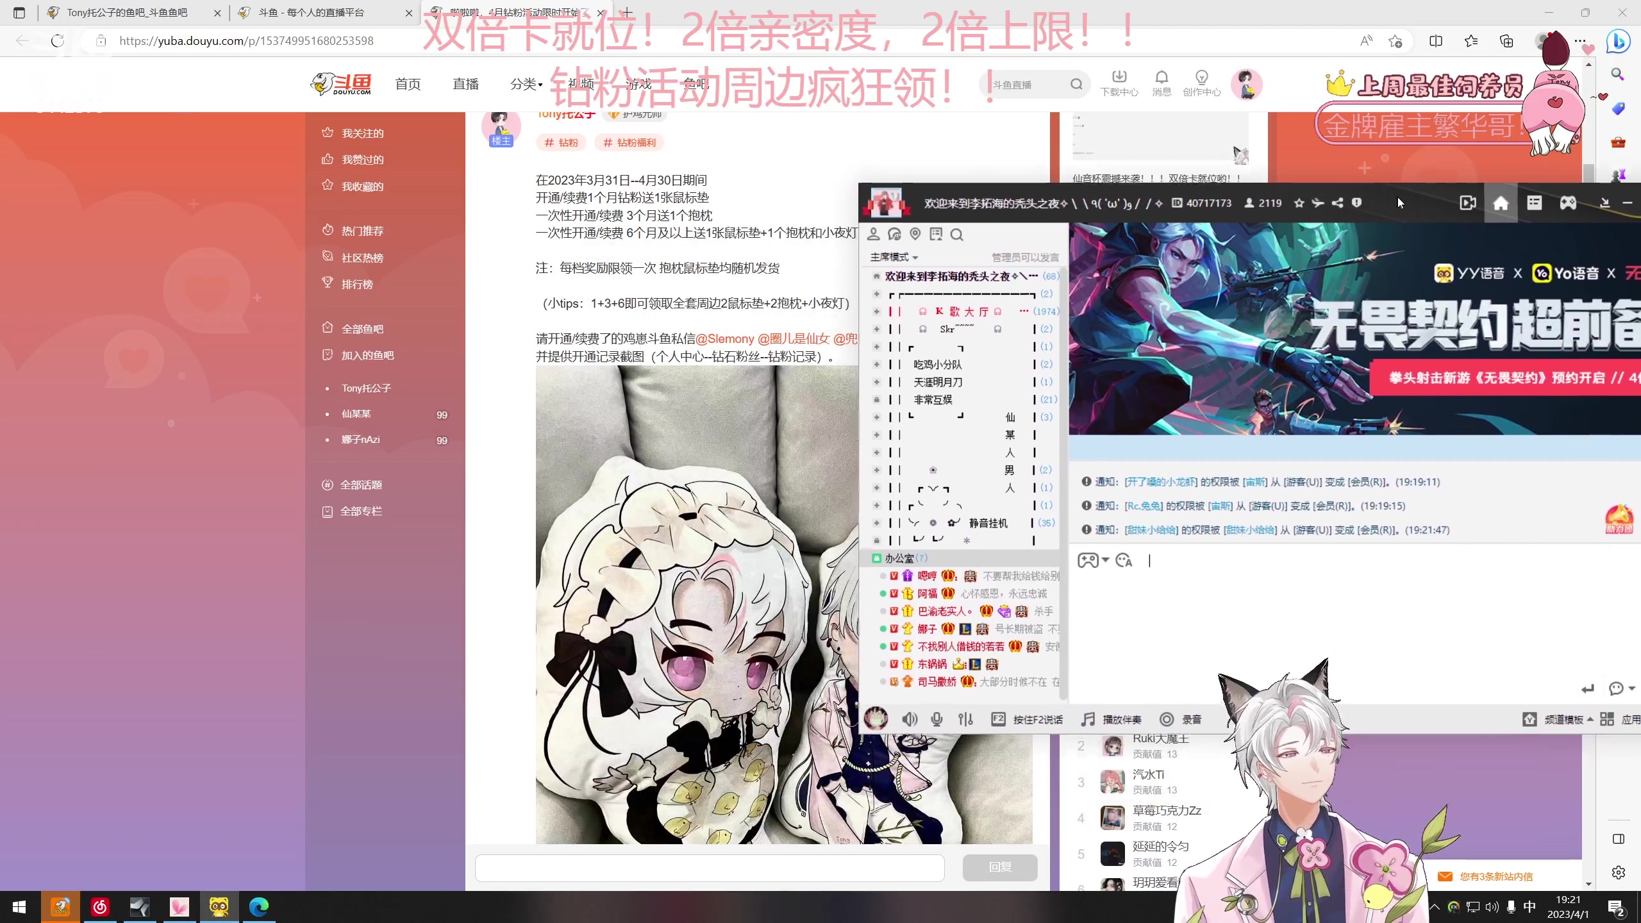1641x923 pixels.
Task: Click the @Slemony mention link
Action: click(x=724, y=339)
